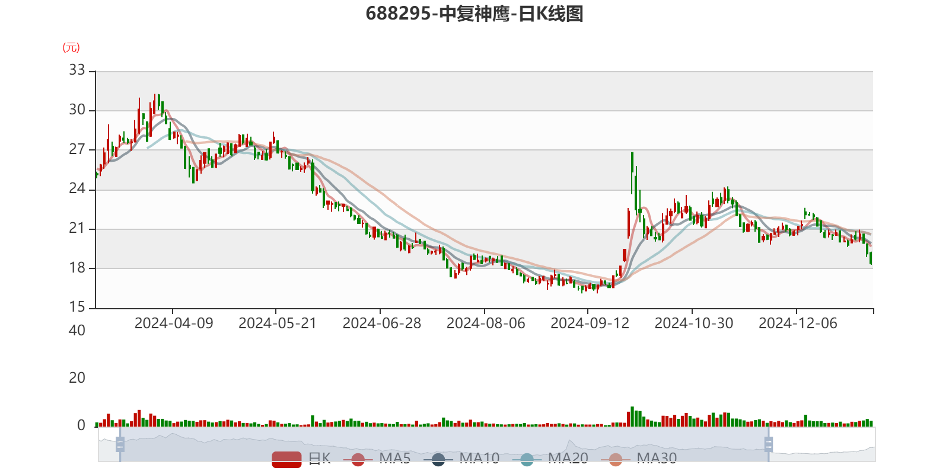Click the 40 volume axis label
The height and width of the screenshot is (474, 949).
[77, 331]
